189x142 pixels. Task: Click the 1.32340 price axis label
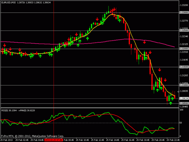(x=184, y=36)
